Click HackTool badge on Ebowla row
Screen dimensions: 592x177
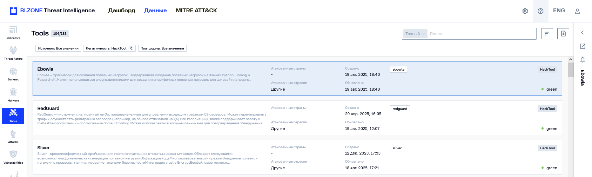pyautogui.click(x=547, y=70)
